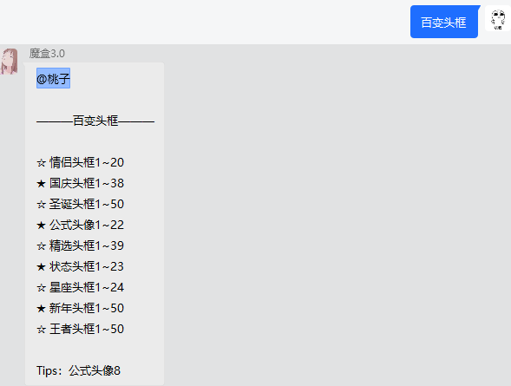Image resolution: width=511 pixels, height=386 pixels.
Task: Click the hollow star before 精选头框1~39
Action: [x=41, y=246]
